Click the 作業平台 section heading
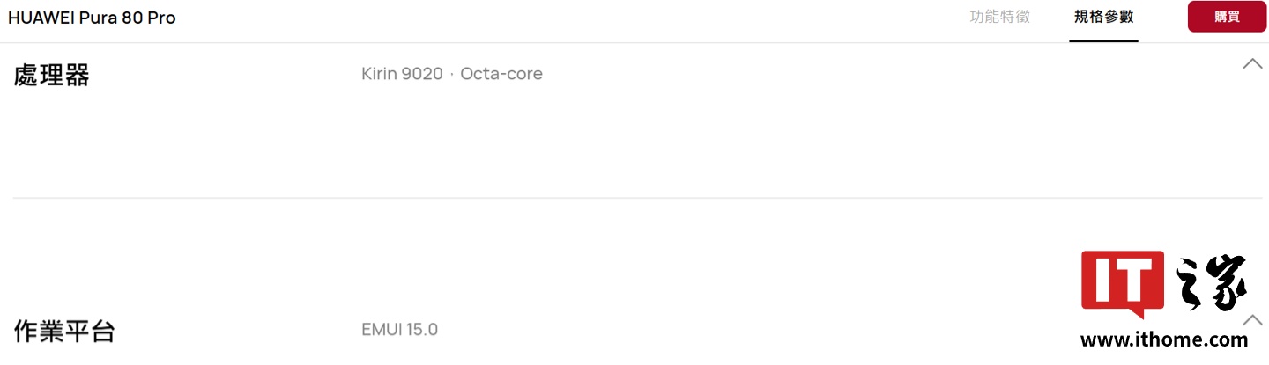Screen dimensions: 1269x365 [x=64, y=331]
